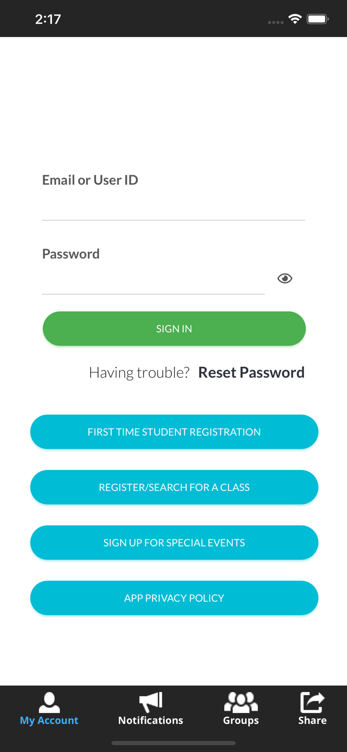Show password using the eye icon
Screen dimensions: 347x752
pos(285,278)
